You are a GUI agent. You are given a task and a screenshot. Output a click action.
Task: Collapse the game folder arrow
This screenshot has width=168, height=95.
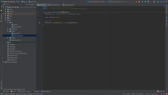click(x=8, y=31)
